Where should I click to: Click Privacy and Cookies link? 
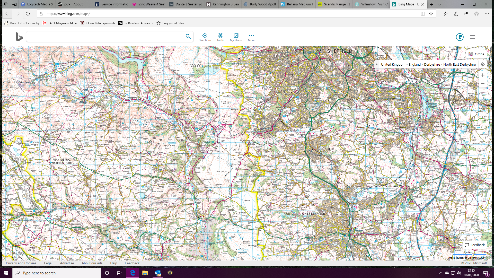click(x=21, y=263)
